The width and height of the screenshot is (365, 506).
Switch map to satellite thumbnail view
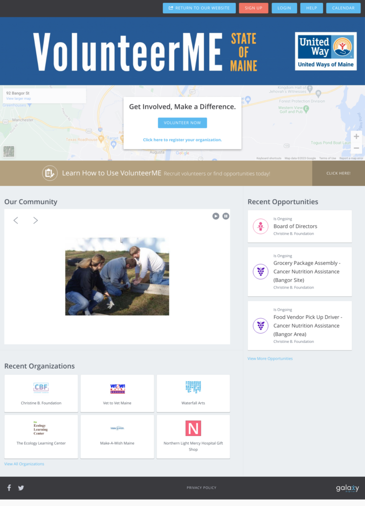tap(9, 151)
